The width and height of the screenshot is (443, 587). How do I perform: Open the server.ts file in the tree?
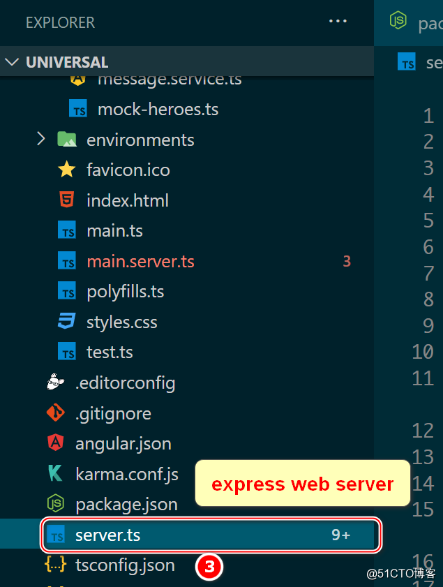[107, 535]
